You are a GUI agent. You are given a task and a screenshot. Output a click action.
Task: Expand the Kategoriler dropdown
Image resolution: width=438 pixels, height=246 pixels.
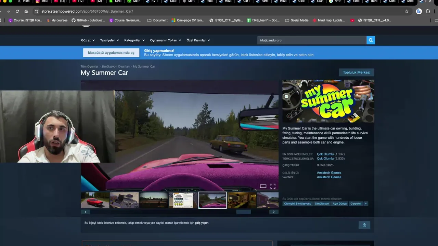coord(134,40)
